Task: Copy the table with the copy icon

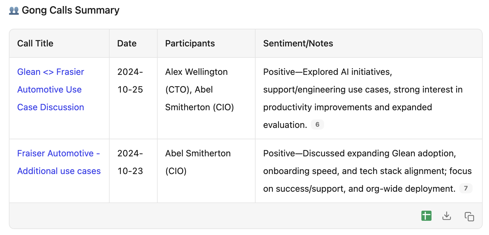Action: point(469,216)
